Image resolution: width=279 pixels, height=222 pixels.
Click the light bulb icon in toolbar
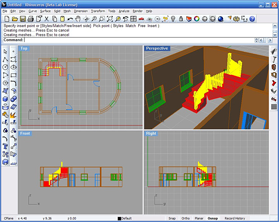[173, 19]
